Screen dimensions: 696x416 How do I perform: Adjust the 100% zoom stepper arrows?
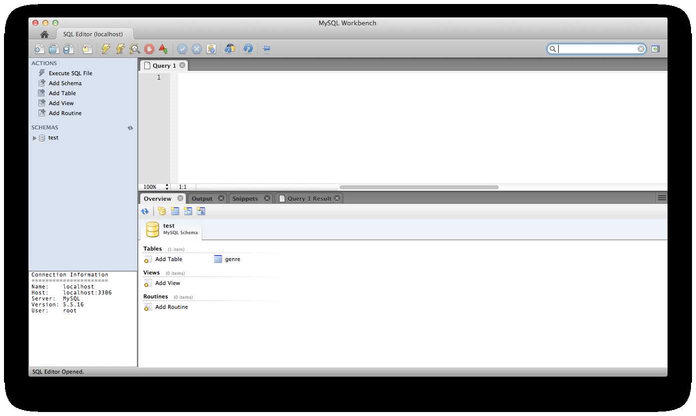(x=167, y=187)
